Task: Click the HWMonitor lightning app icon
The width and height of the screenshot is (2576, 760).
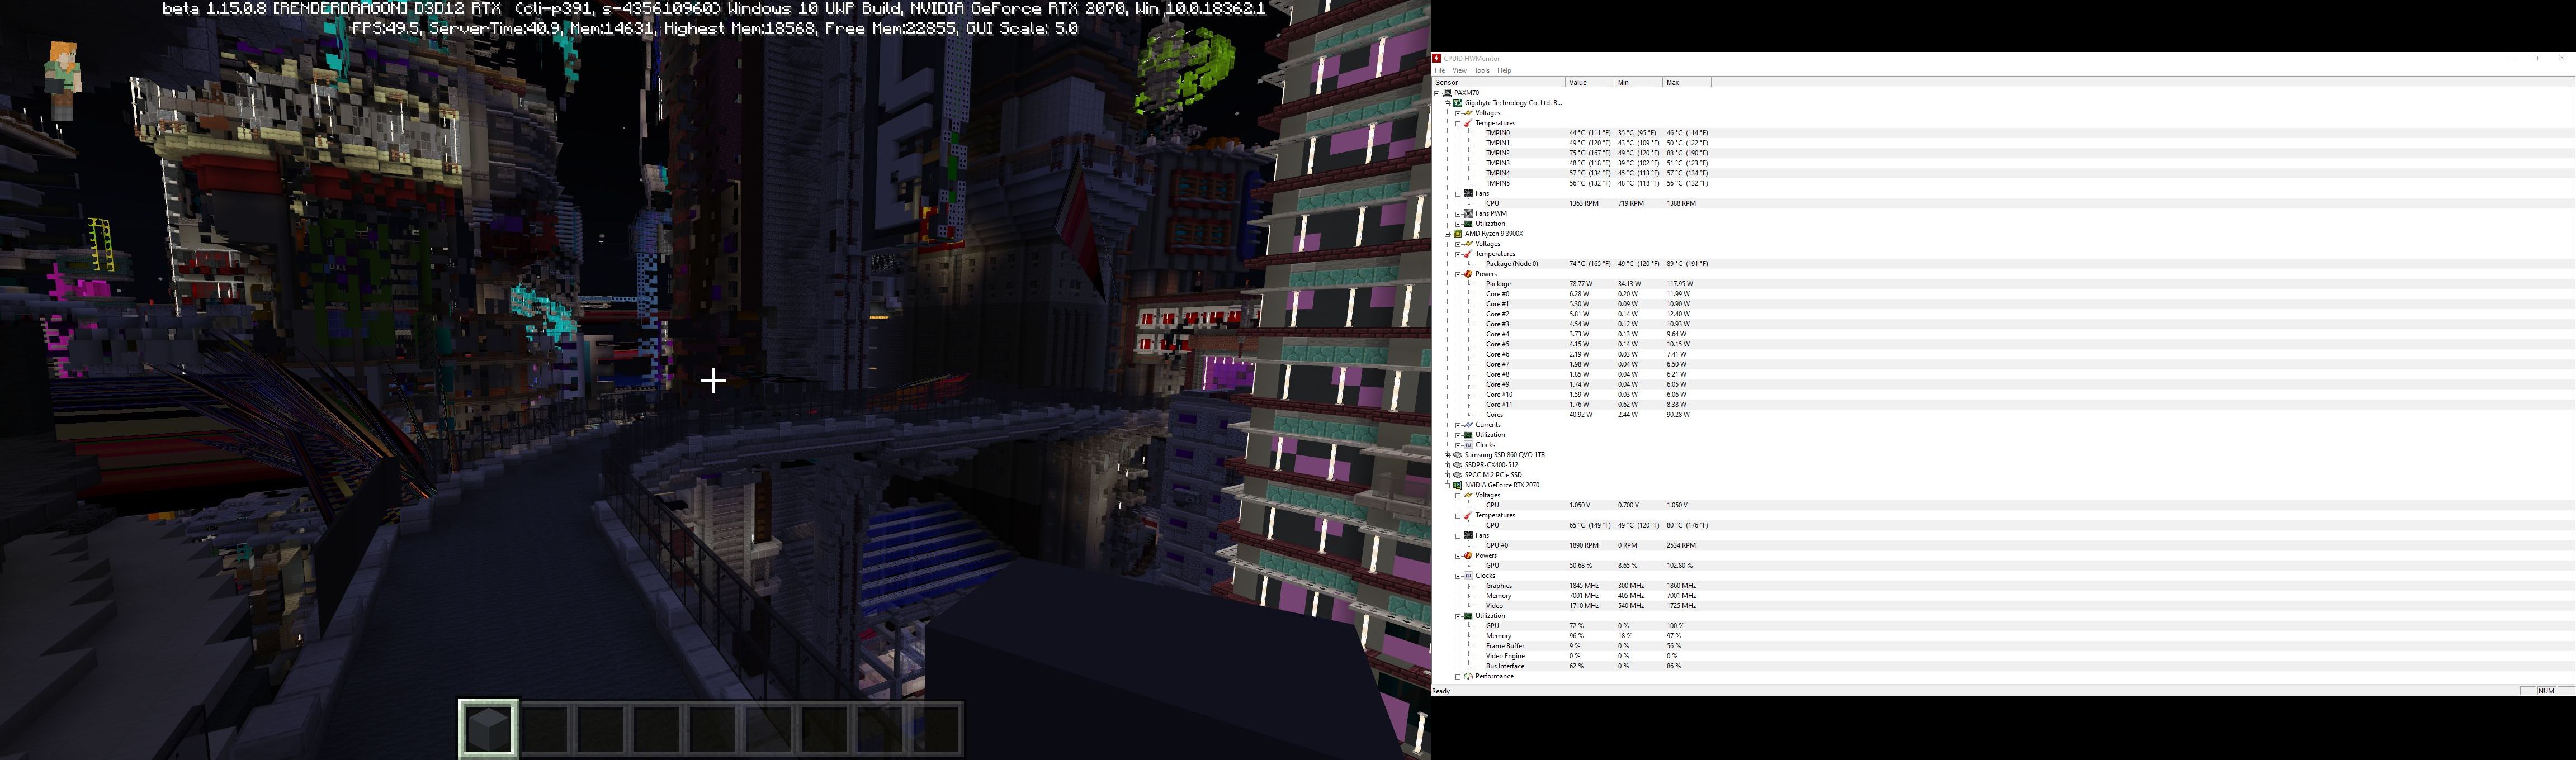Action: point(1437,58)
